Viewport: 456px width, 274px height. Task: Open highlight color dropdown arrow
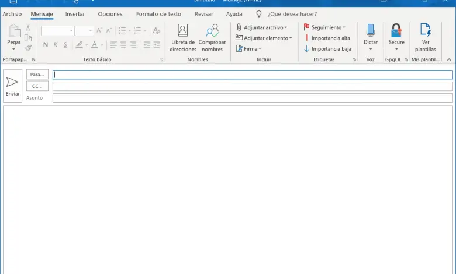87,45
